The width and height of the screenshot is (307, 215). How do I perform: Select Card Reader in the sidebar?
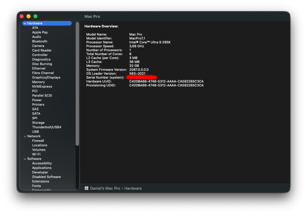tap(42, 50)
